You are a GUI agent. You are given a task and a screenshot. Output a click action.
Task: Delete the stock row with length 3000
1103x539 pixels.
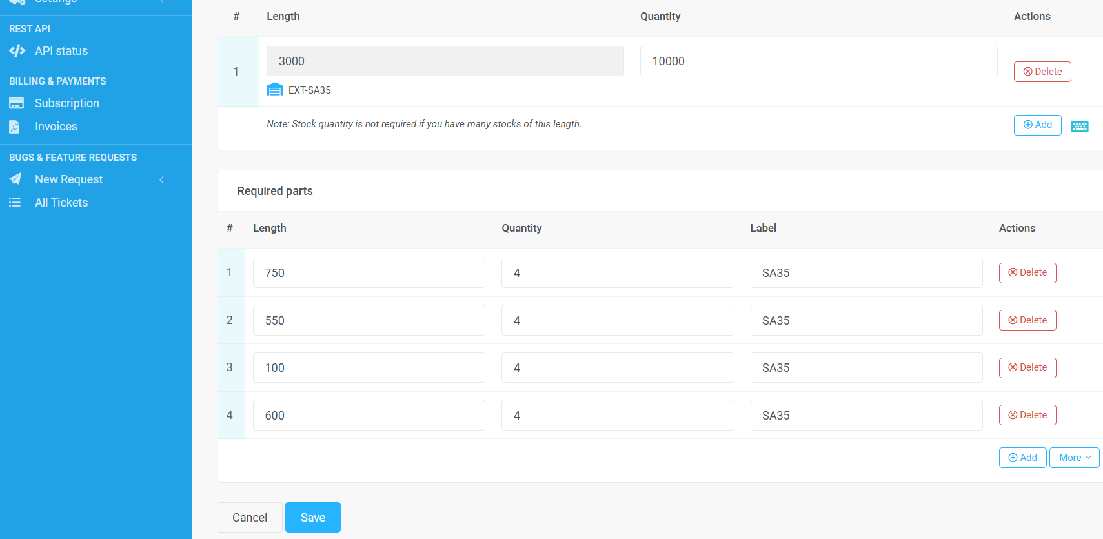[x=1042, y=72]
